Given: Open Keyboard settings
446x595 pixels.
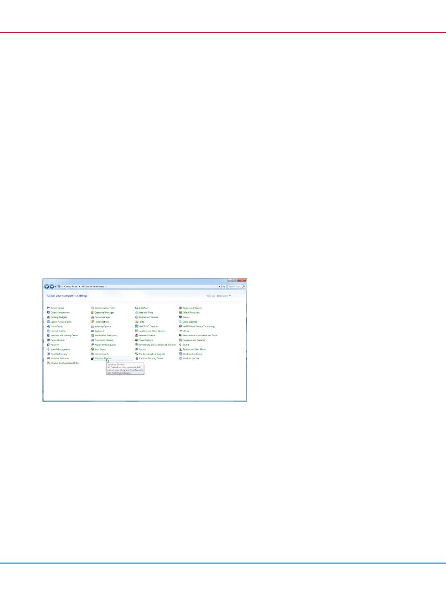Looking at the screenshot, I should click(x=97, y=331).
